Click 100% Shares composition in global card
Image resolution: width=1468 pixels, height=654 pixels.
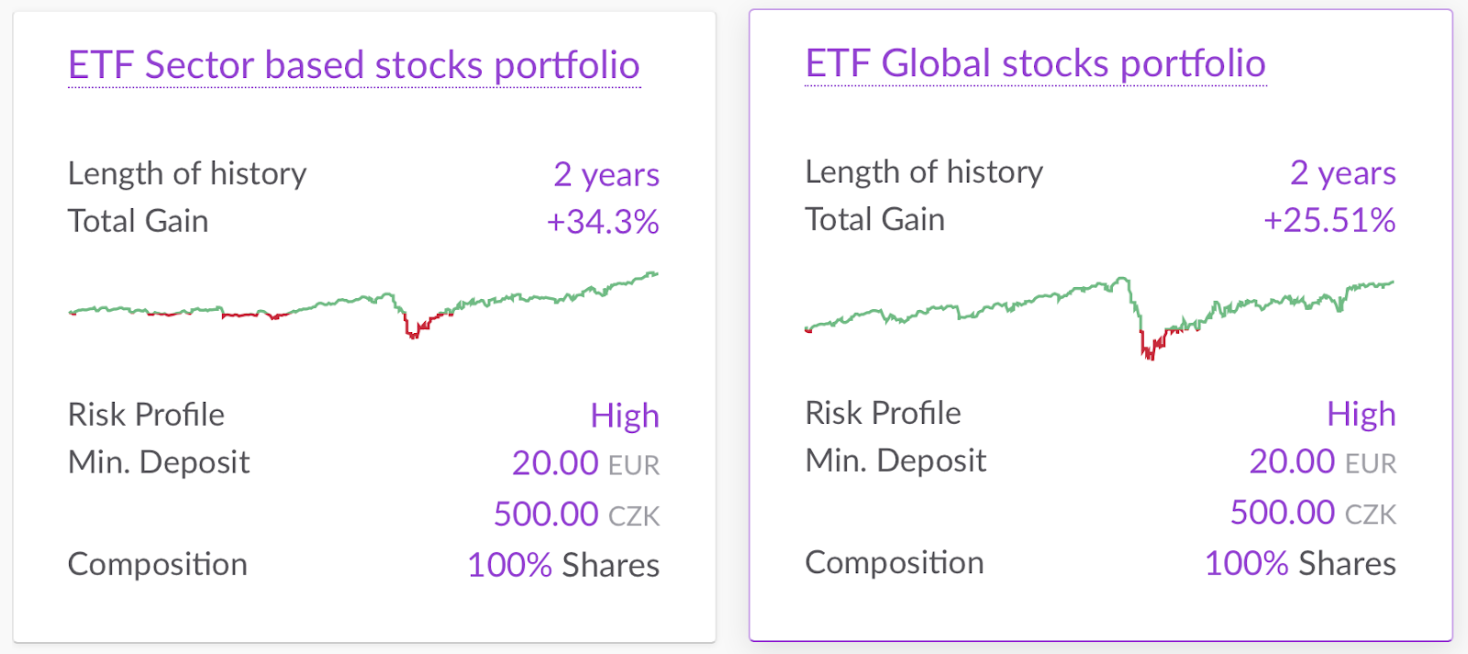pos(1300,563)
